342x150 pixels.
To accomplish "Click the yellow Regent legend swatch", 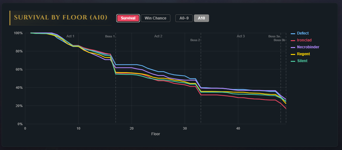I will pos(293,54).
